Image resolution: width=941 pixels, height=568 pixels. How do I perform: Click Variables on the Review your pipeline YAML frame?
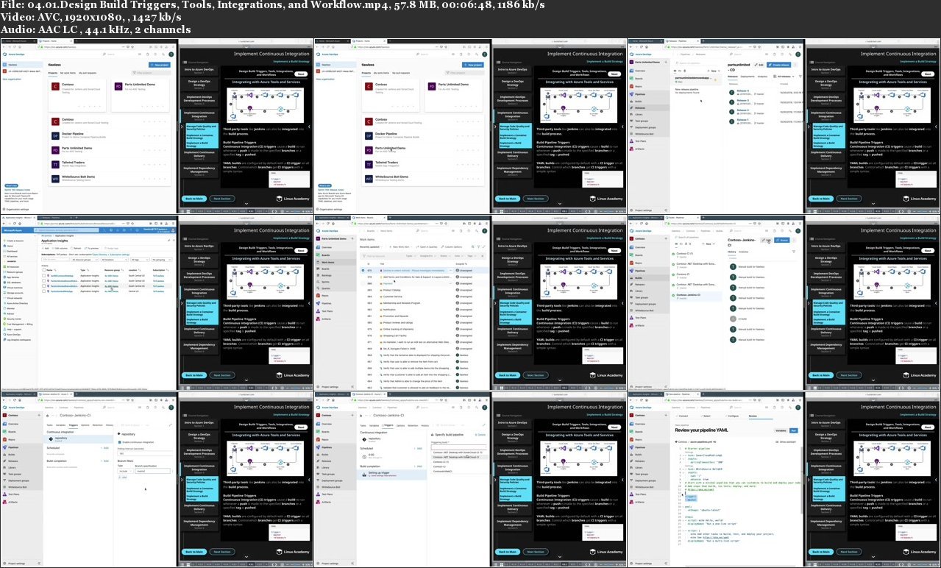tap(781, 430)
